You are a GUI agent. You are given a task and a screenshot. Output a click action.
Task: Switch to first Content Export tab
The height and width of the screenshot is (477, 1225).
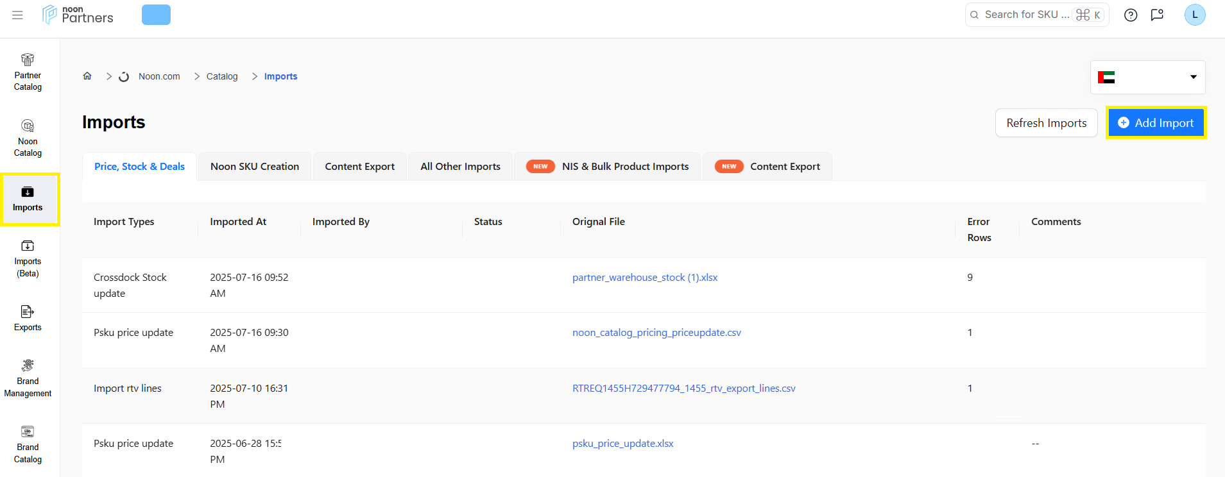tap(359, 166)
